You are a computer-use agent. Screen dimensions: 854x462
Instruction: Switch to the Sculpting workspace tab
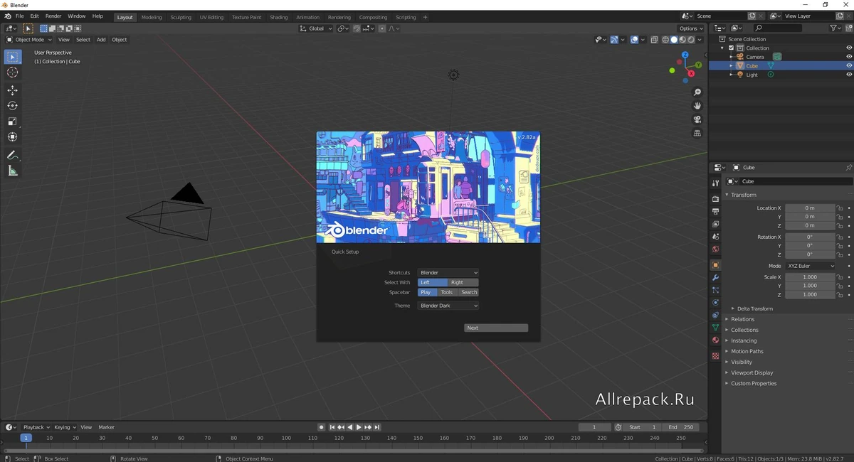(x=181, y=17)
